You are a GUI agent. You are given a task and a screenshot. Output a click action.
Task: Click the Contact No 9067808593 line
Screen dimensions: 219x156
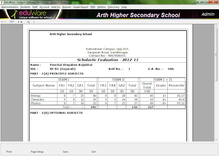(x=107, y=56)
